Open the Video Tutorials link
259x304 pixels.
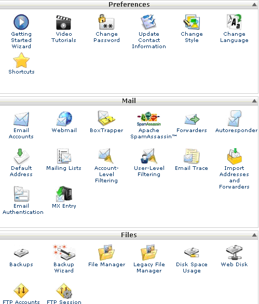pos(64,37)
